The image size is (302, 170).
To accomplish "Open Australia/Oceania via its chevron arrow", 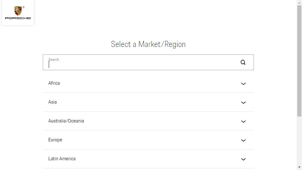I will (243, 122).
